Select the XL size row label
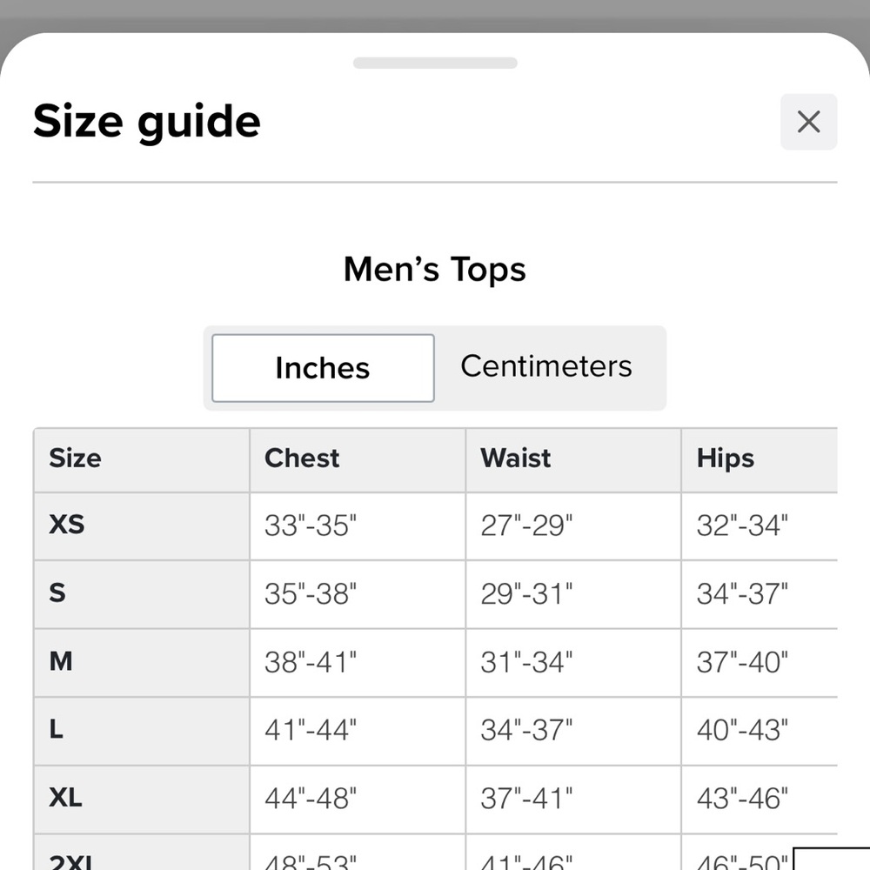870x870 pixels. tap(65, 798)
